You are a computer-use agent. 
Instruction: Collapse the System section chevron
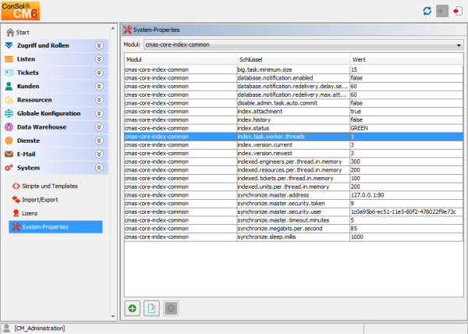[x=99, y=168]
